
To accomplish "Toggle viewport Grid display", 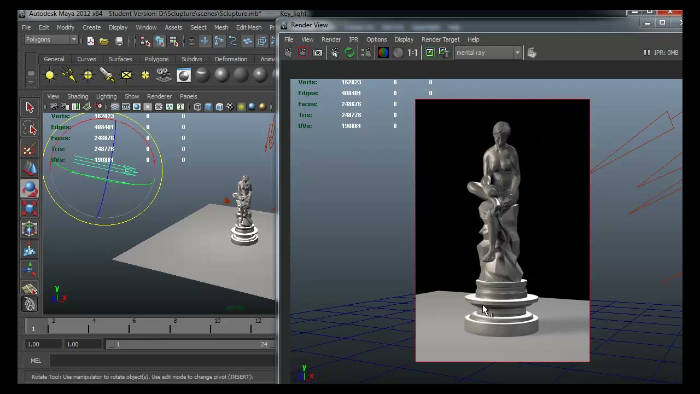I will click(x=115, y=107).
